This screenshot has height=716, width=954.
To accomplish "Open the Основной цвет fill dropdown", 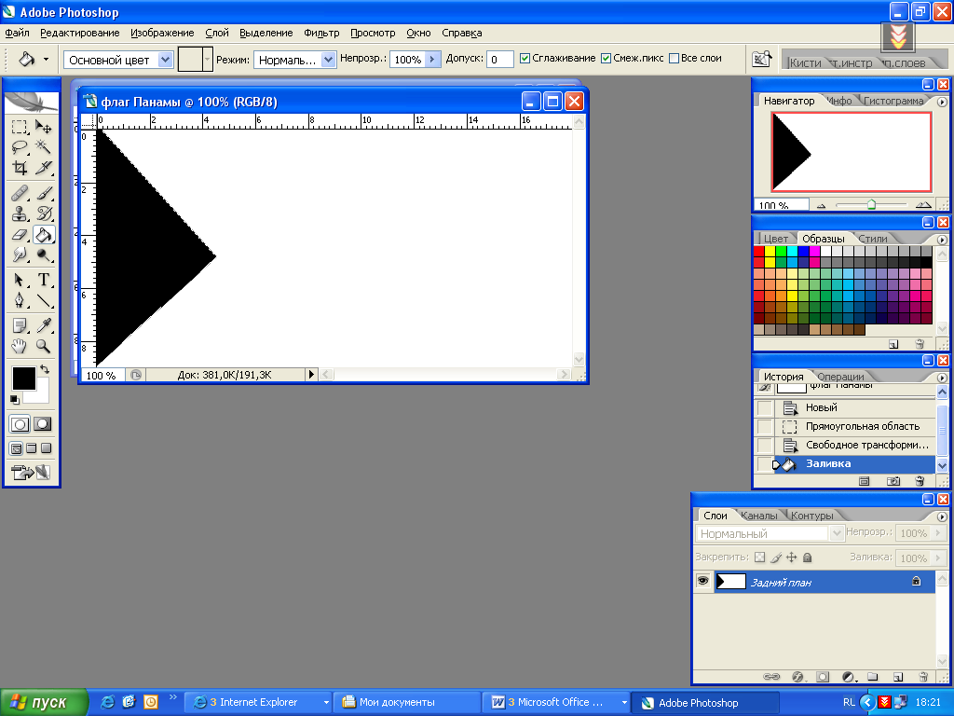I will point(165,60).
